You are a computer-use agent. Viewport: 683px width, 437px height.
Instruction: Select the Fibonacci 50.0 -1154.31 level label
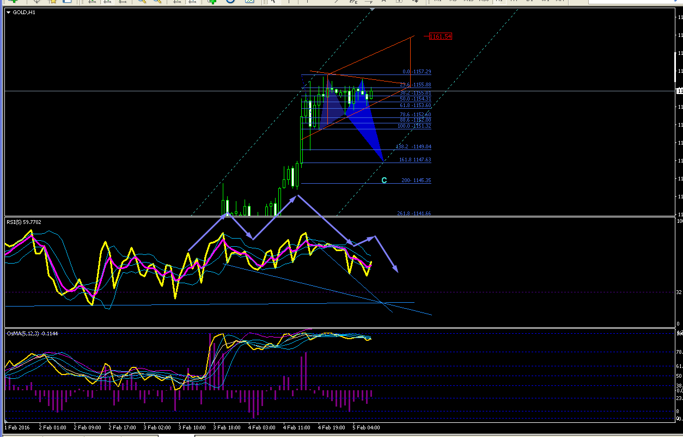point(416,99)
